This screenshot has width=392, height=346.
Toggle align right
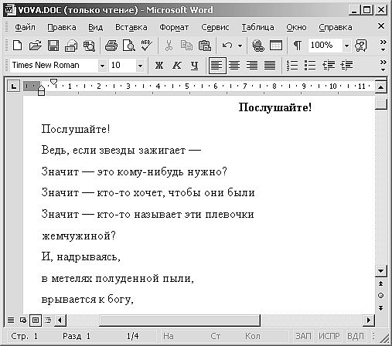coord(252,66)
